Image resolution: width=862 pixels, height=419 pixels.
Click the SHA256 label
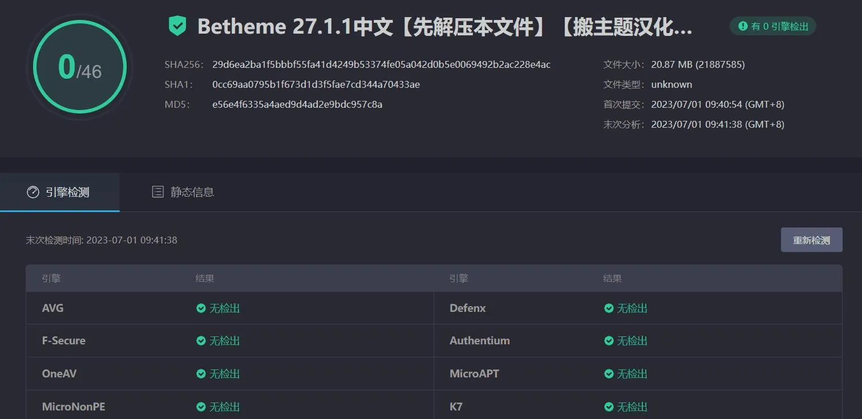point(184,64)
